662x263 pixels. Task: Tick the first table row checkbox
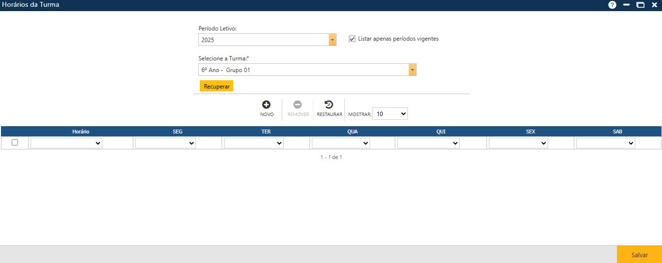pos(15,143)
